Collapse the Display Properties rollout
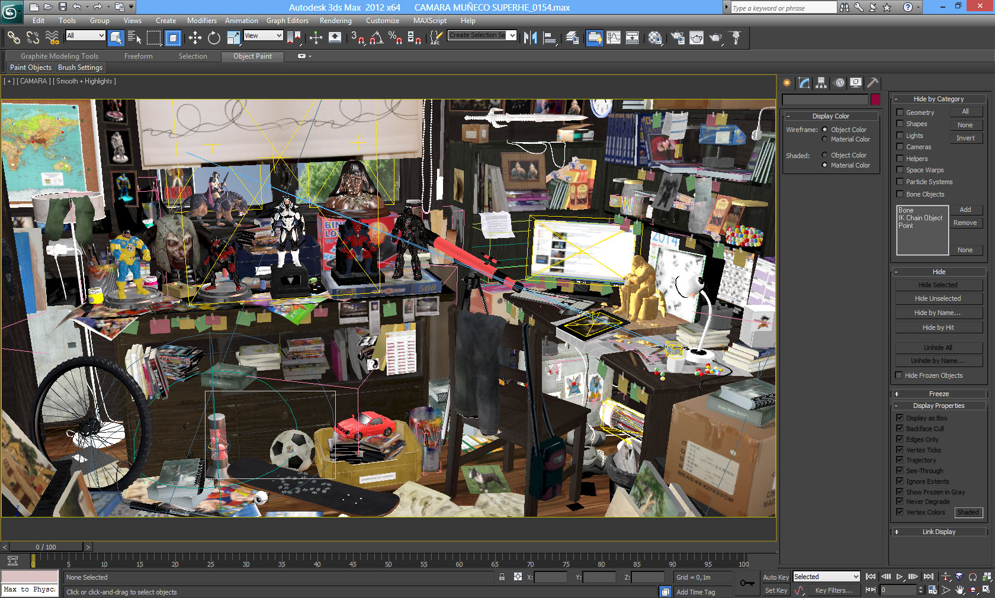The height and width of the screenshot is (598, 995). tap(939, 406)
